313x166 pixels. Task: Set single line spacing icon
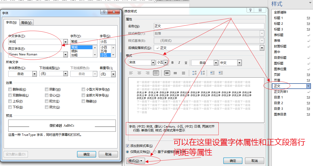[167, 73]
